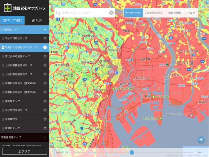The width and height of the screenshot is (209, 157).
Task: Open help for 地震動予測地図（震度６強）
Action: tap(45, 83)
